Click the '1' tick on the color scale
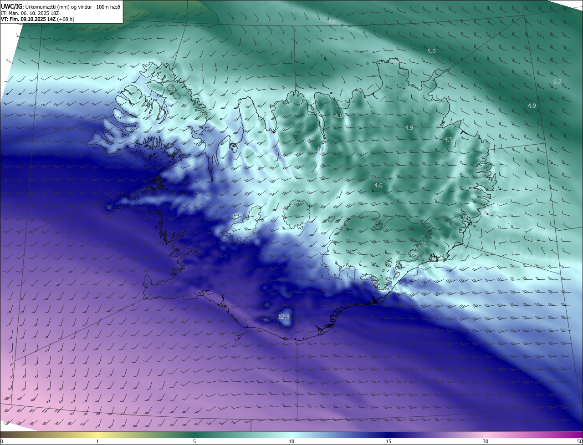Screen dimensions: 583x445 click(x=97, y=441)
